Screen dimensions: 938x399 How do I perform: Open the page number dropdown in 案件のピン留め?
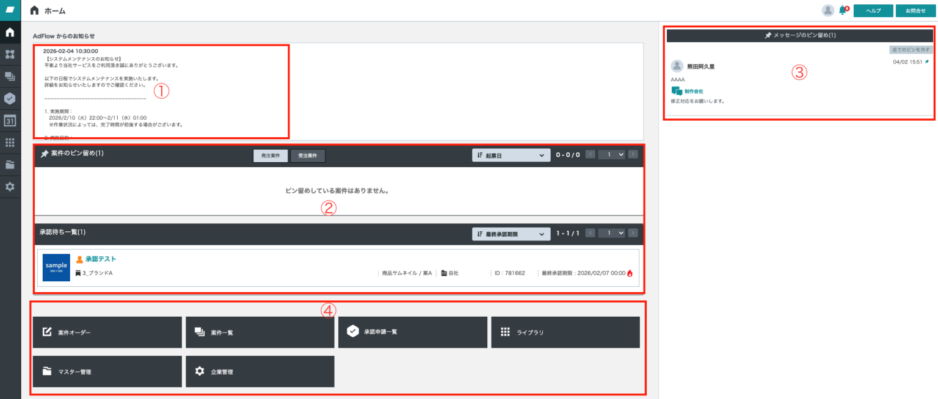tap(612, 155)
